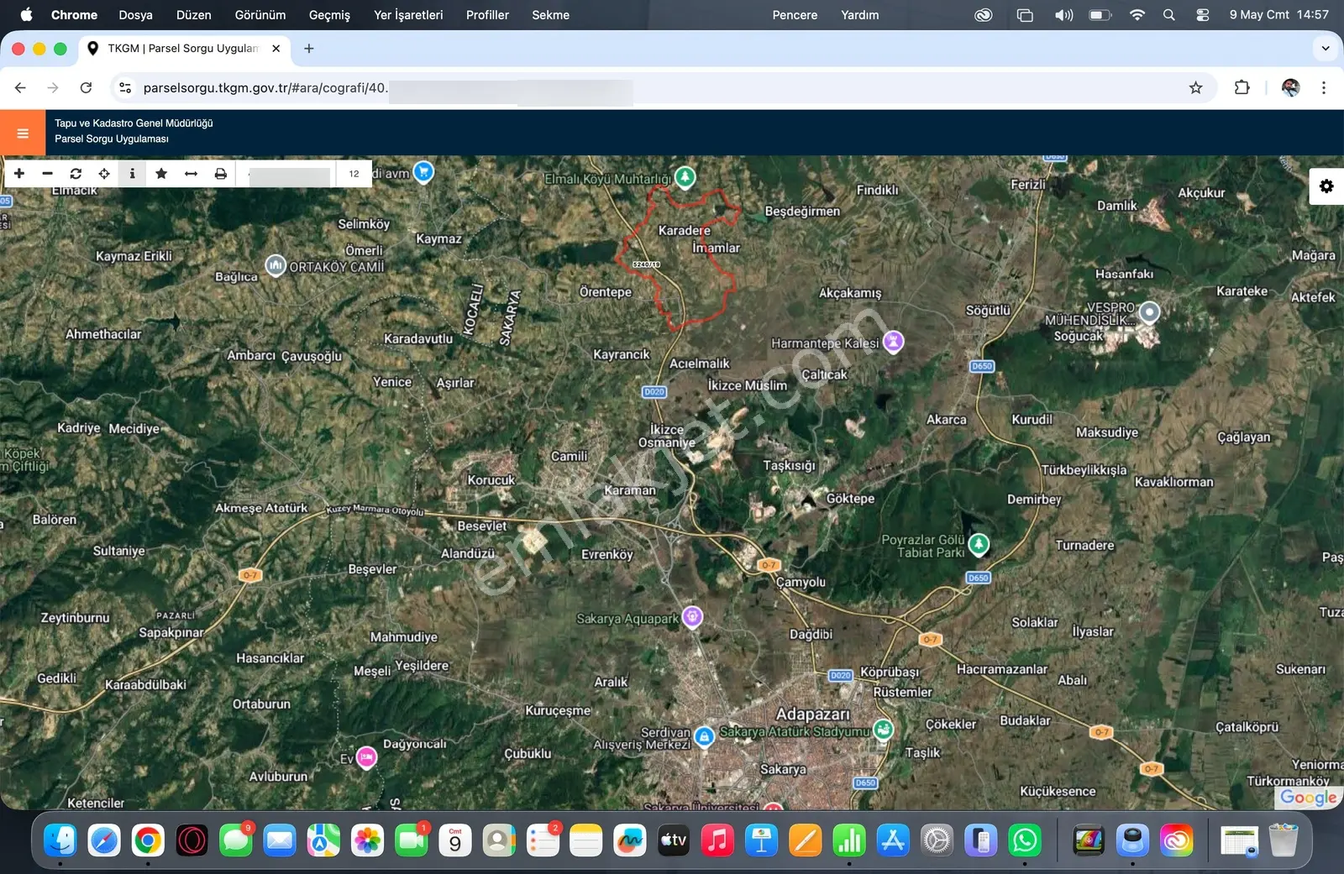
Task: Open the Yardım menu
Action: tap(860, 15)
